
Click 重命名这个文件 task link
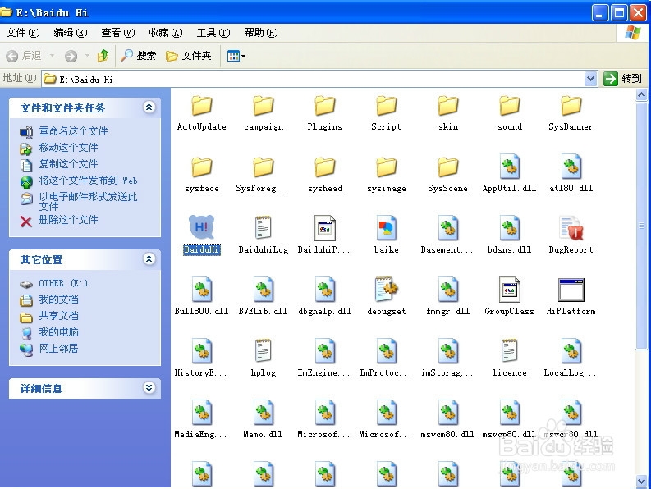click(73, 131)
